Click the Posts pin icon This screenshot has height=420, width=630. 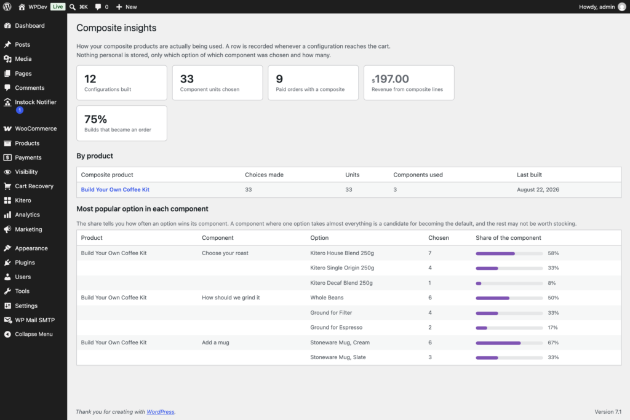point(7,44)
